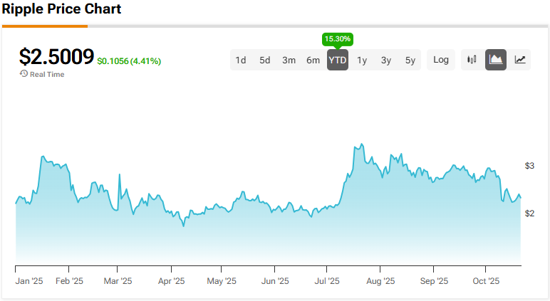The image size is (550, 301).
Task: Click the Ripple Price Chart heading
Action: tap(61, 9)
